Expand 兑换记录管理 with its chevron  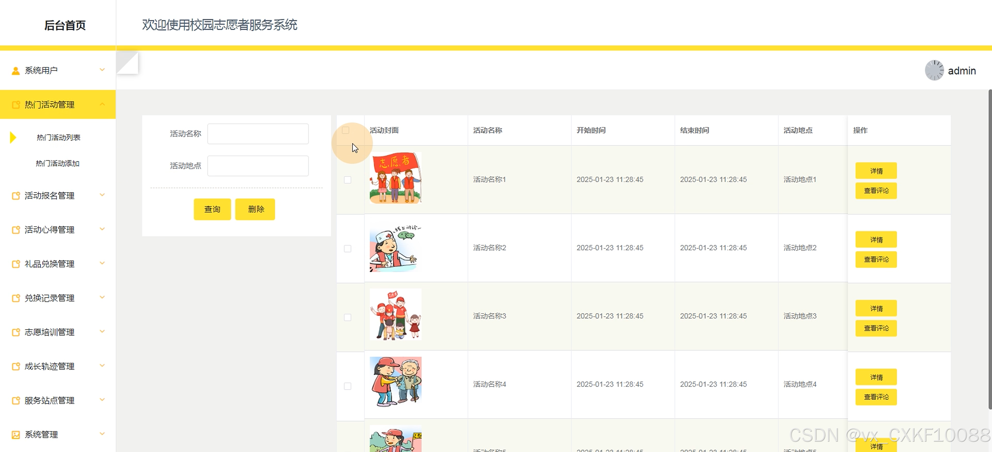(x=102, y=297)
